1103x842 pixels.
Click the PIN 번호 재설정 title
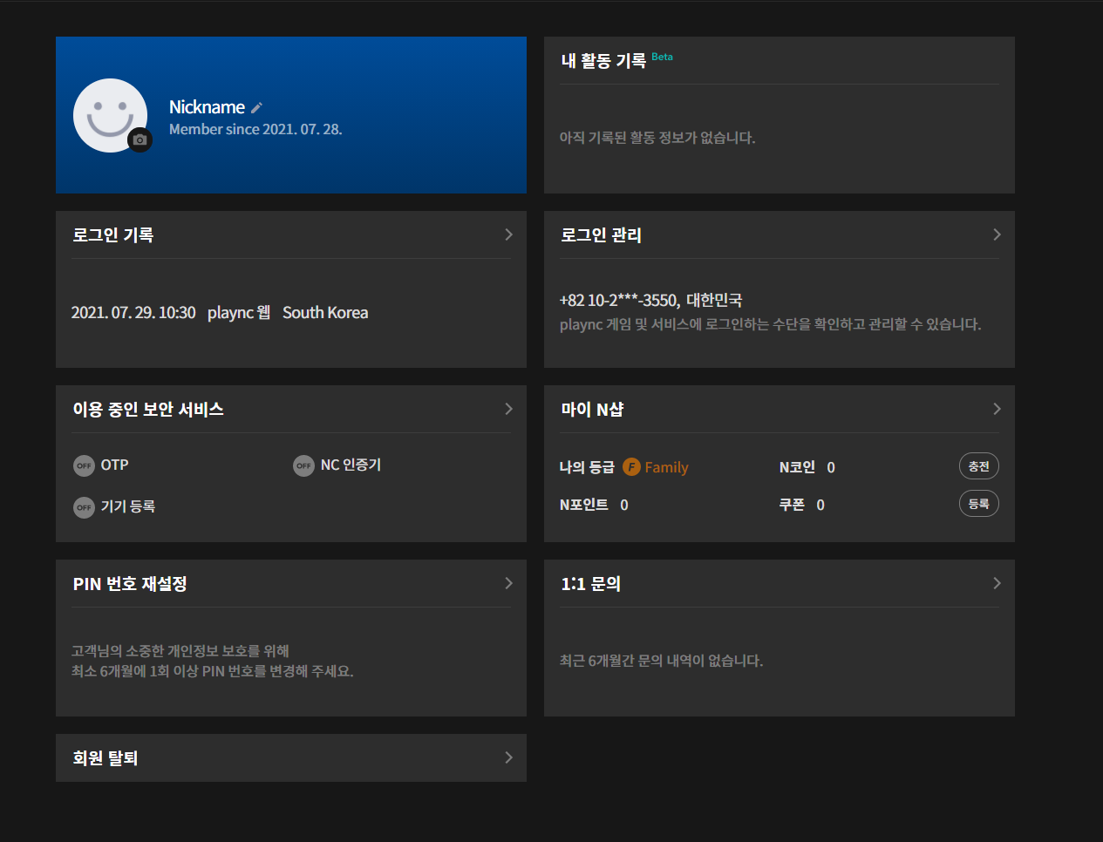[x=130, y=584]
